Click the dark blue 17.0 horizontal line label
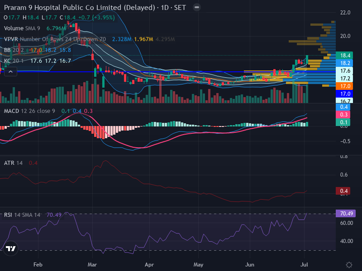 [x=344, y=94]
